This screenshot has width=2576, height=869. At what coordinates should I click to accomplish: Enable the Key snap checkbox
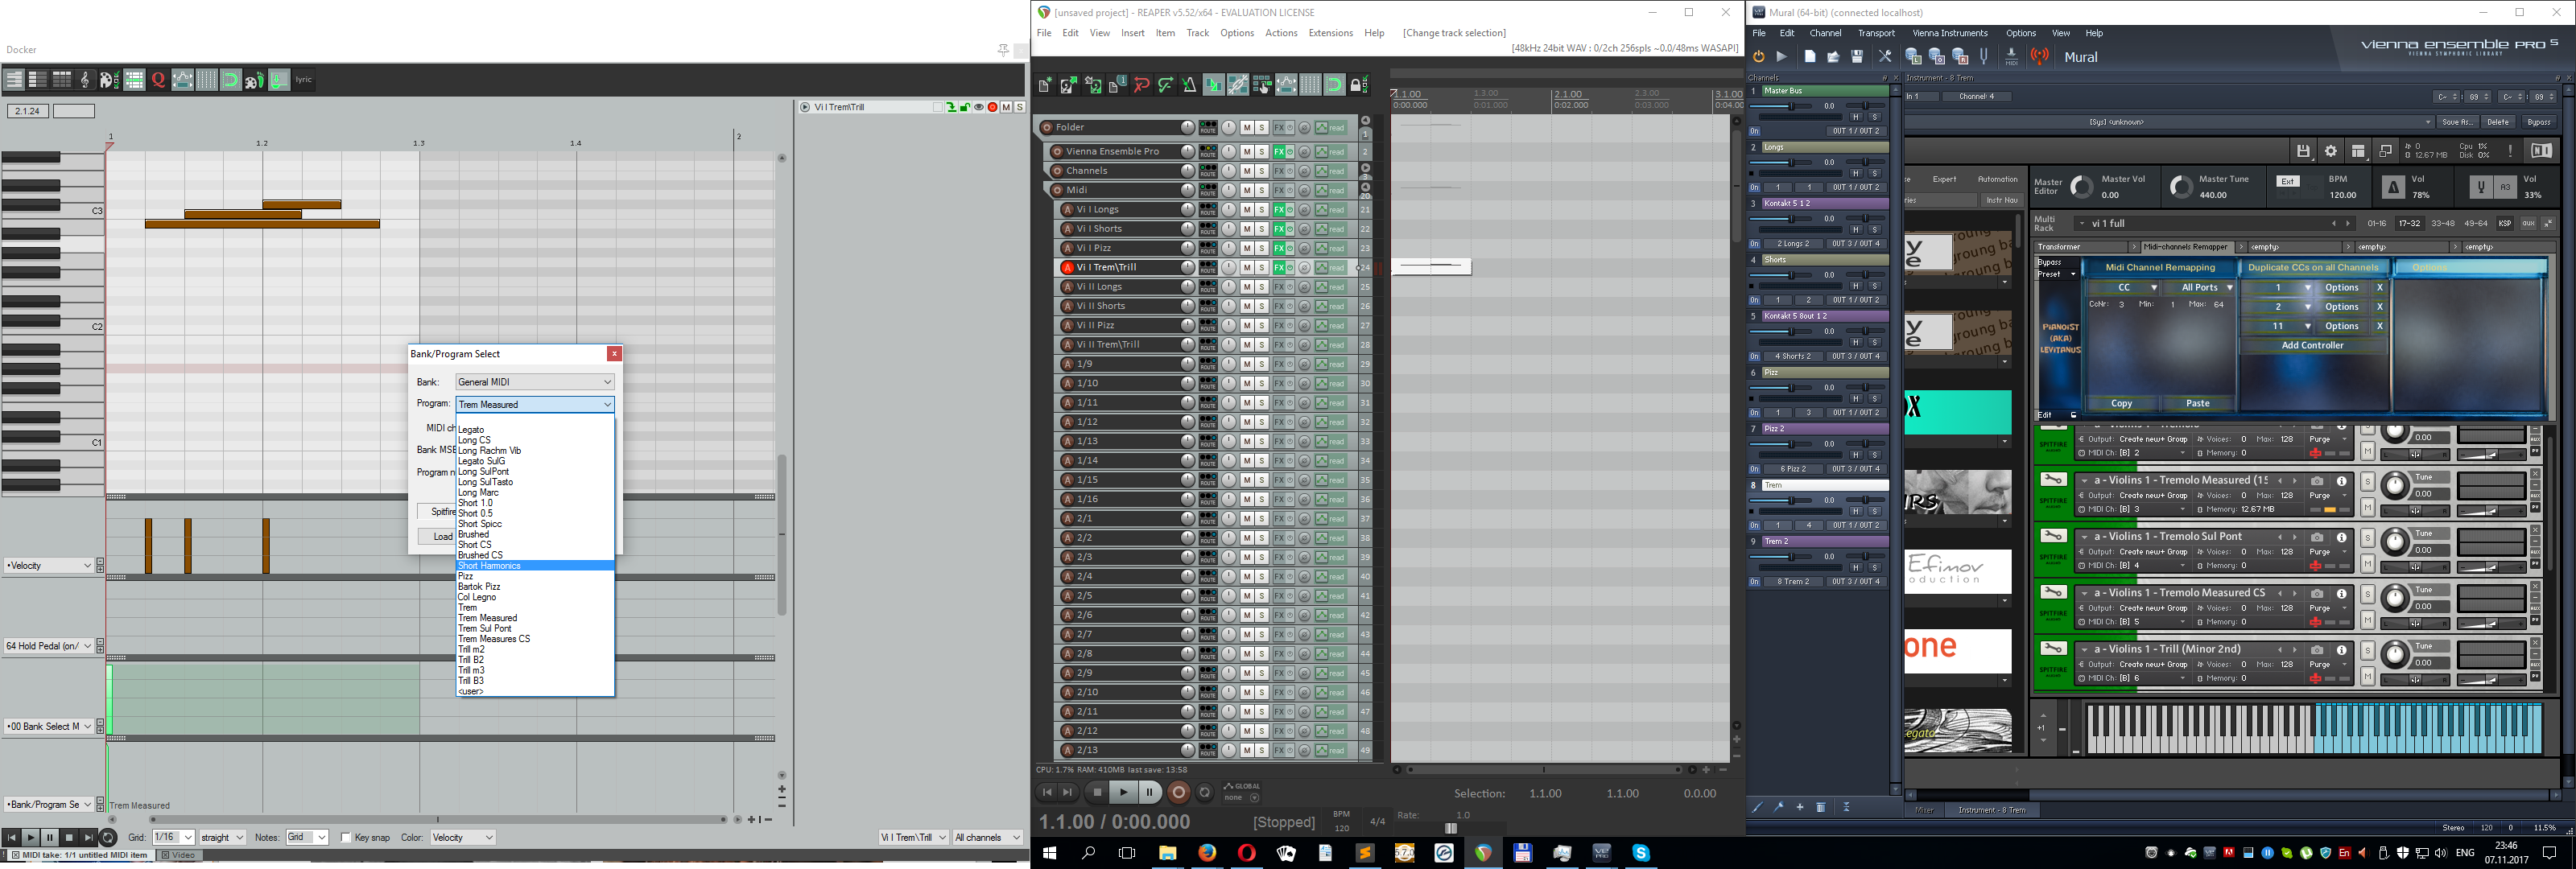pos(346,838)
